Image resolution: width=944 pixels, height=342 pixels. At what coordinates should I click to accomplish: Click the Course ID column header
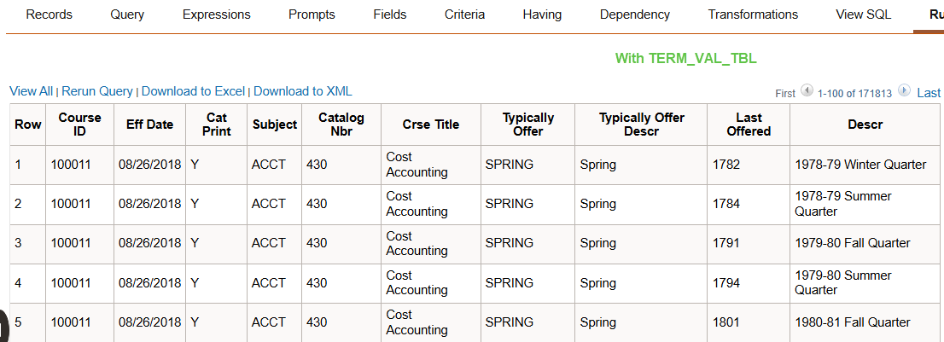click(x=80, y=125)
